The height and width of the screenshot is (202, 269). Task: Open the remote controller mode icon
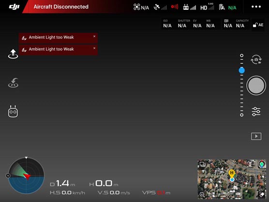point(13,111)
